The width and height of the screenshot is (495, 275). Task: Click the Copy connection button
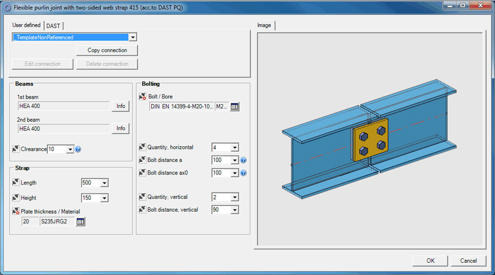click(x=107, y=50)
